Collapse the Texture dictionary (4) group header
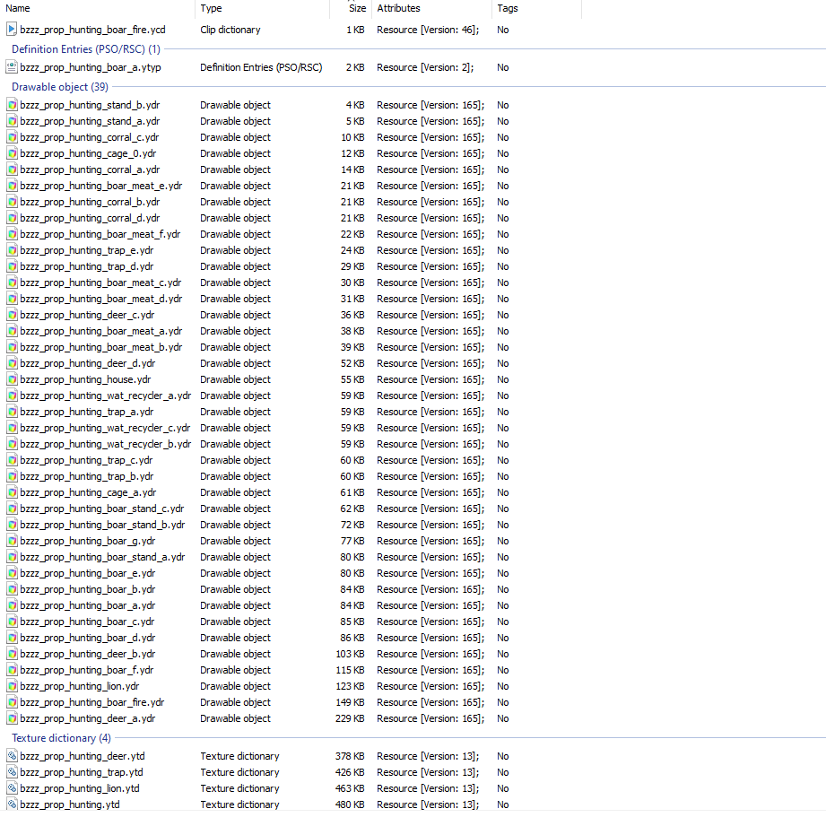 coord(61,738)
